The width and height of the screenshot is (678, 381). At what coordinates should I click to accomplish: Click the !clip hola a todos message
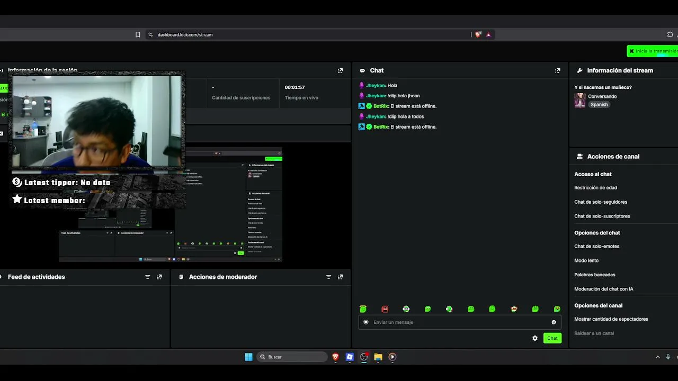(x=406, y=116)
